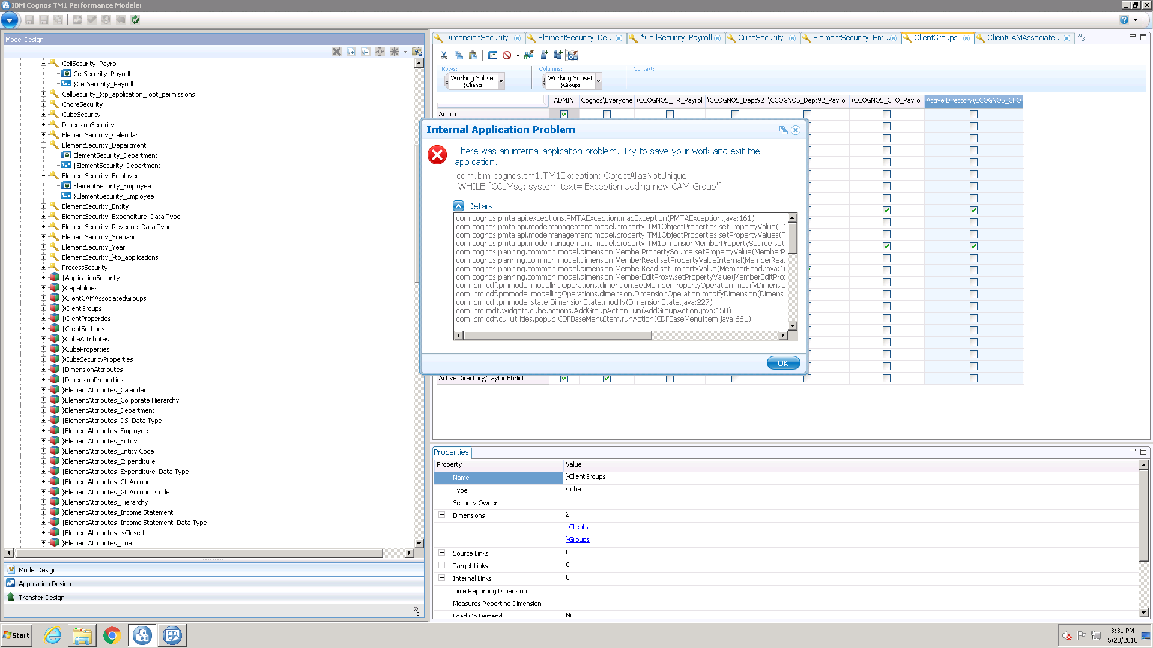Viewport: 1153px width, 648px height.
Task: Click the first save icon in main toolbar
Action: click(x=29, y=20)
